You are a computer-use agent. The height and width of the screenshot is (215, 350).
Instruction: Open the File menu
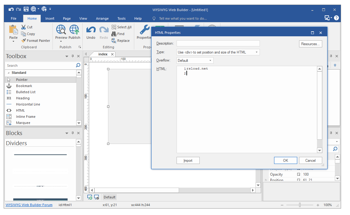pyautogui.click(x=14, y=18)
